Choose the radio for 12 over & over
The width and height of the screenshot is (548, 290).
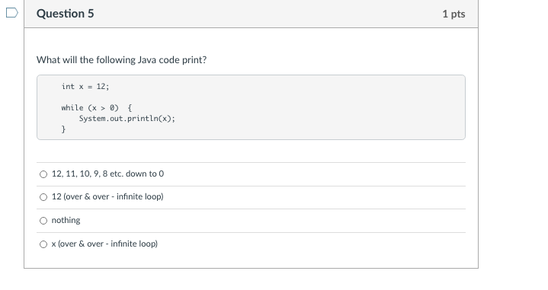pyautogui.click(x=43, y=197)
